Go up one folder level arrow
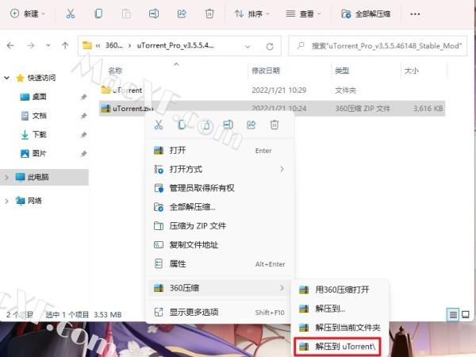 point(65,45)
